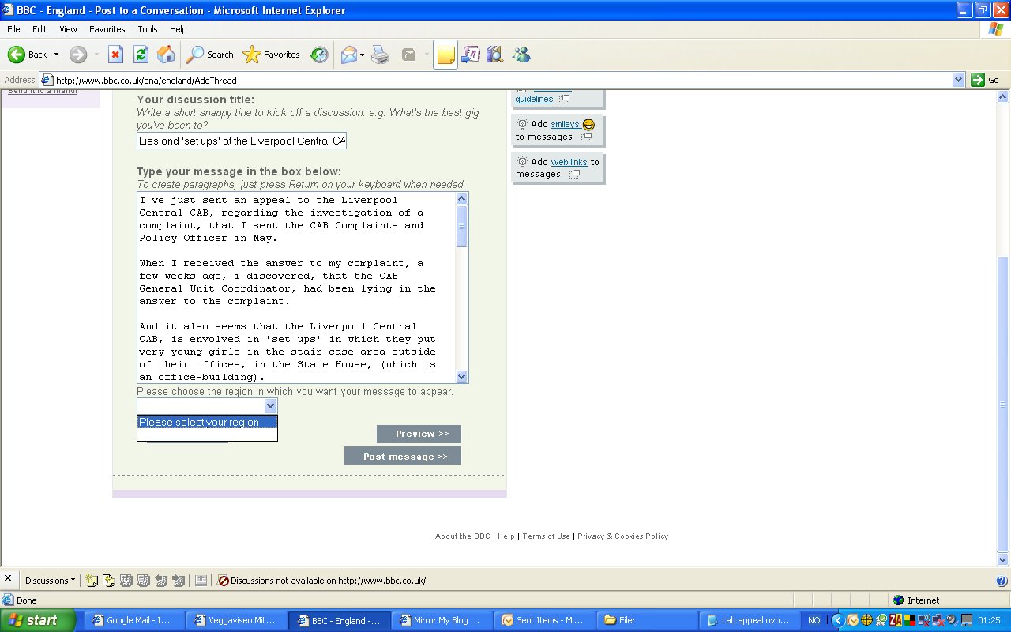Image resolution: width=1011 pixels, height=632 pixels.
Task: Click the second discussion note icon in Discussions bar
Action: [x=109, y=580]
